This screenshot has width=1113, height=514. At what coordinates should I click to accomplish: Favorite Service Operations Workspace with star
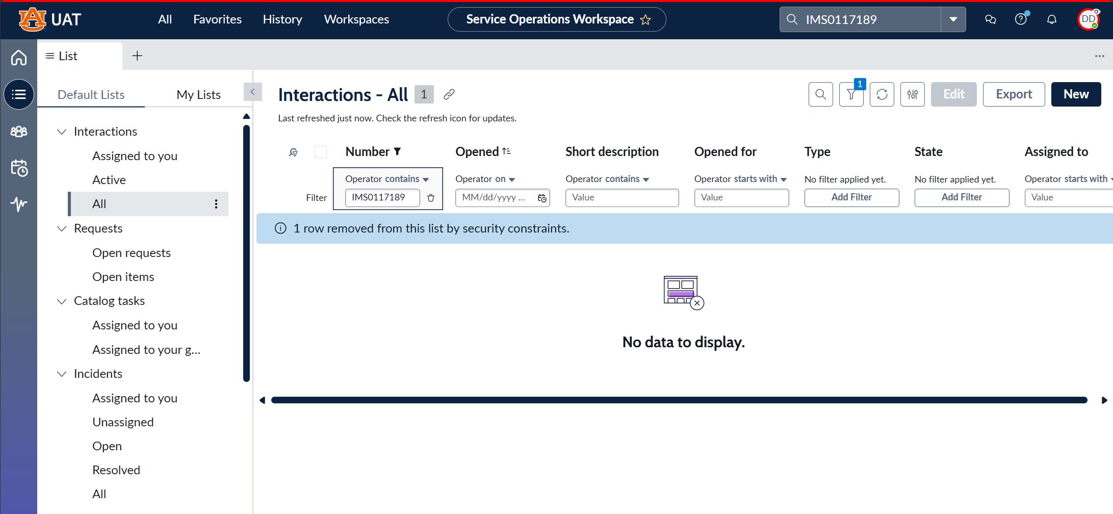(645, 20)
